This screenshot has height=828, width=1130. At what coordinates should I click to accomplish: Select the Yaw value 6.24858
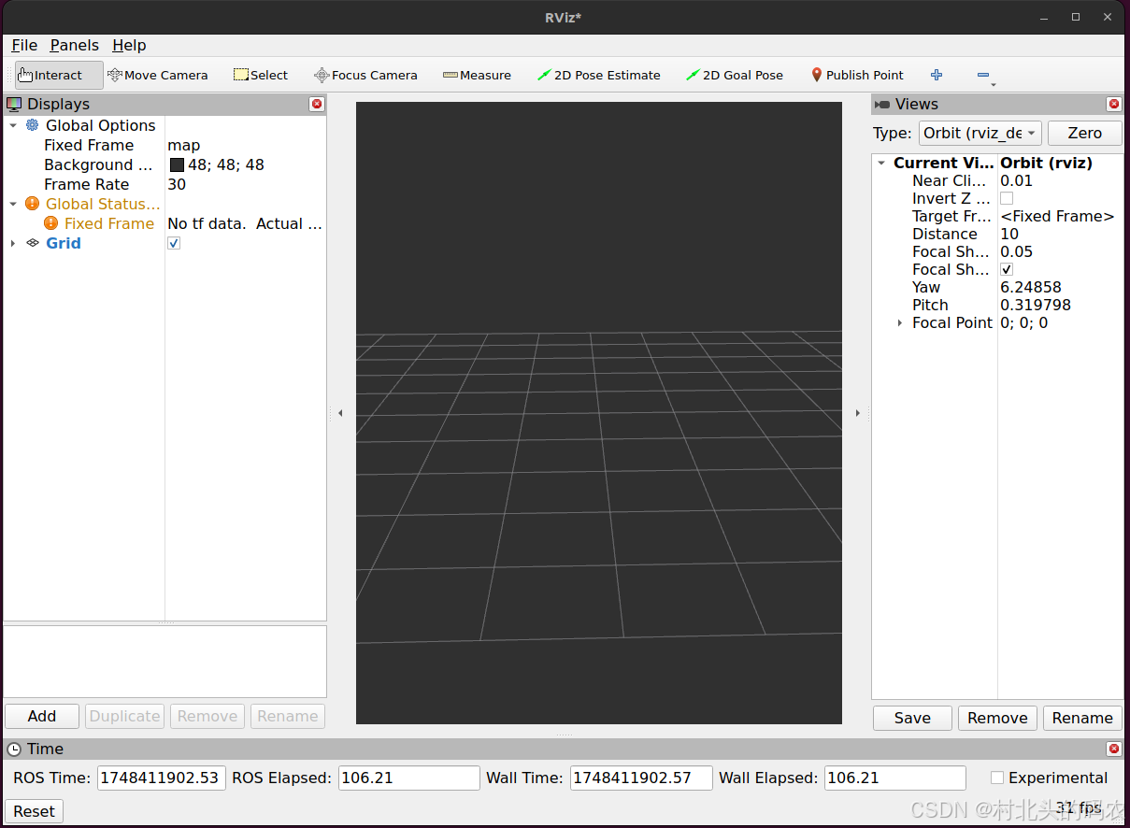click(1031, 287)
